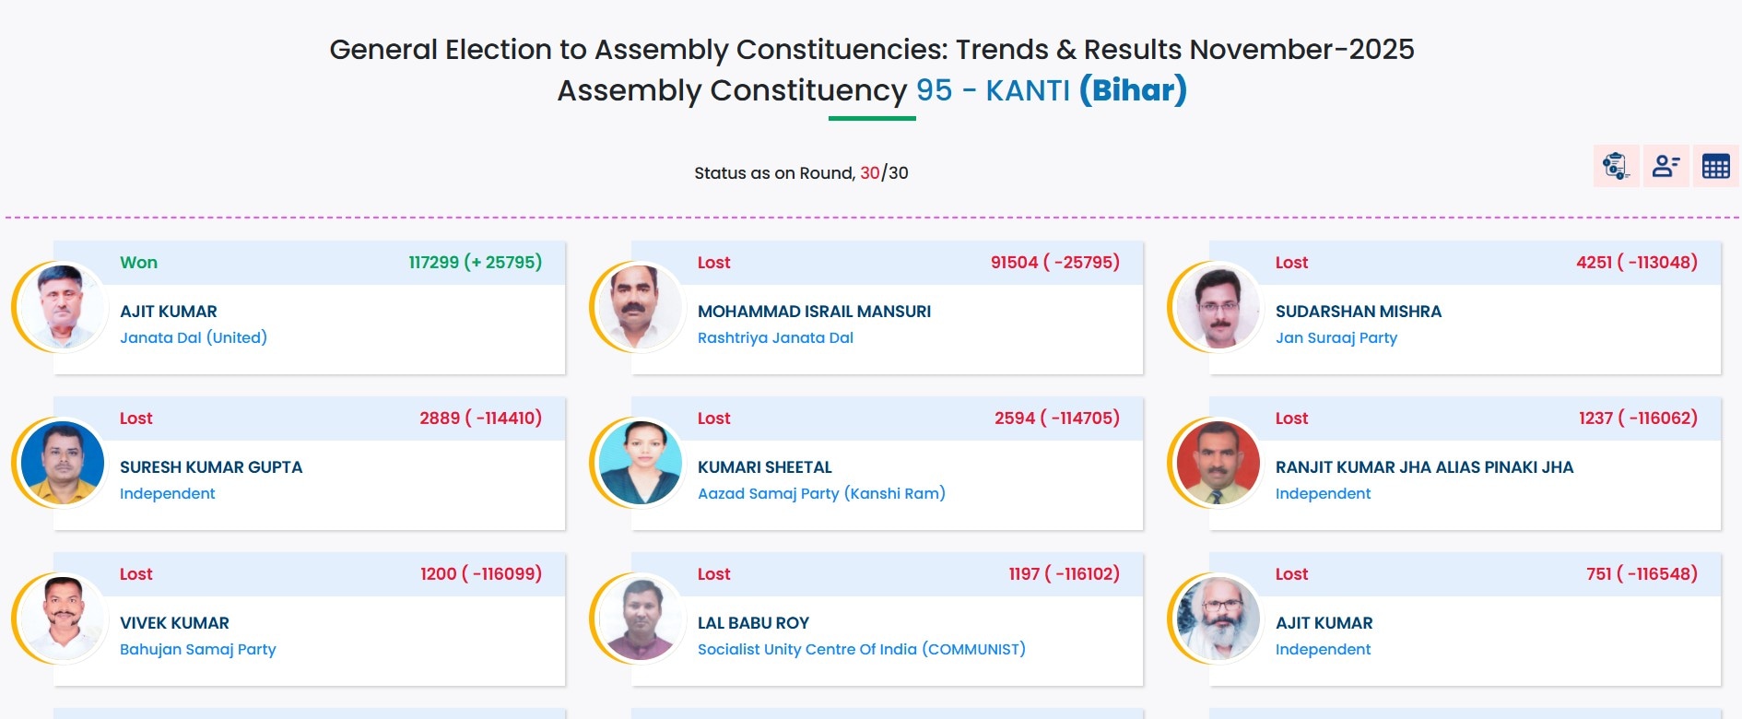Click Kumari Sheetal's candidate photo
Image resolution: width=1742 pixels, height=719 pixels.
pyautogui.click(x=640, y=463)
